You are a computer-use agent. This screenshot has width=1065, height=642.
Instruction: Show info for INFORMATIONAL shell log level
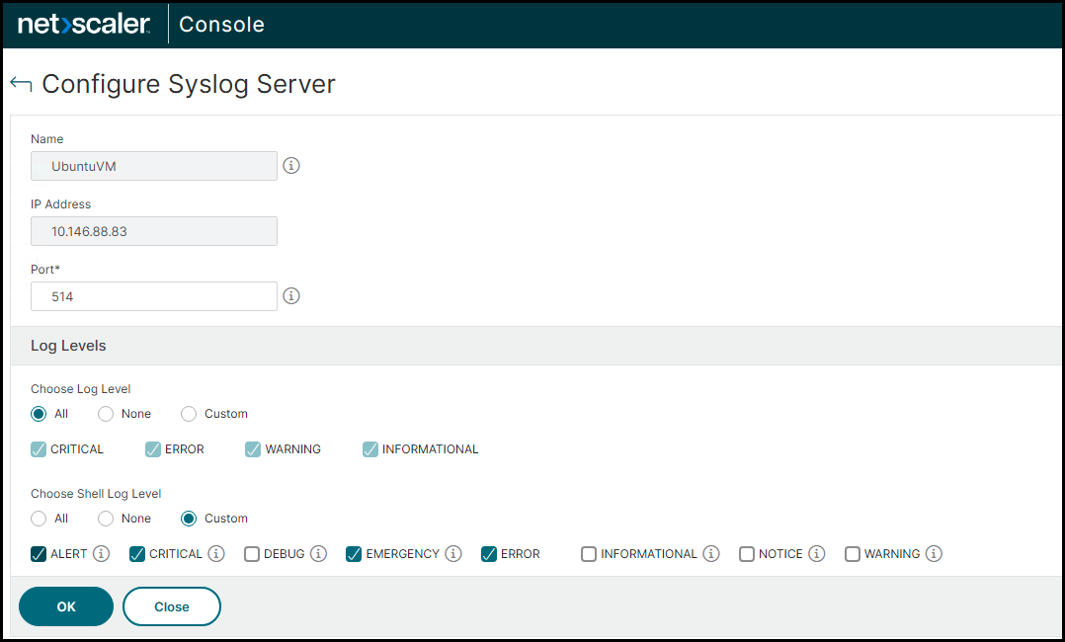pos(711,554)
